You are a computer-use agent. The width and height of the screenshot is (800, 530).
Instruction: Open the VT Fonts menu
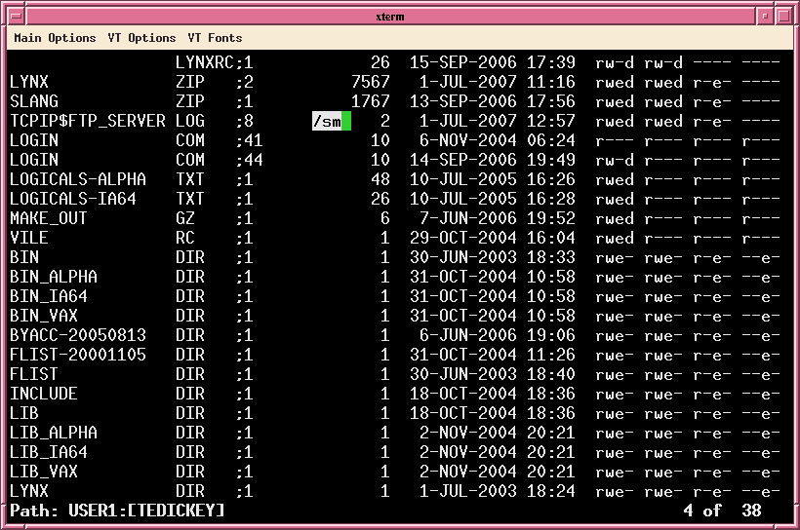(215, 38)
